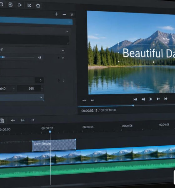Click the zoom-fit icon below preview left

coord(84,100)
